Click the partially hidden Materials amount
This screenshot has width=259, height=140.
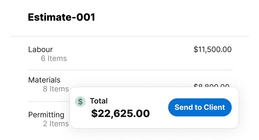point(212,85)
